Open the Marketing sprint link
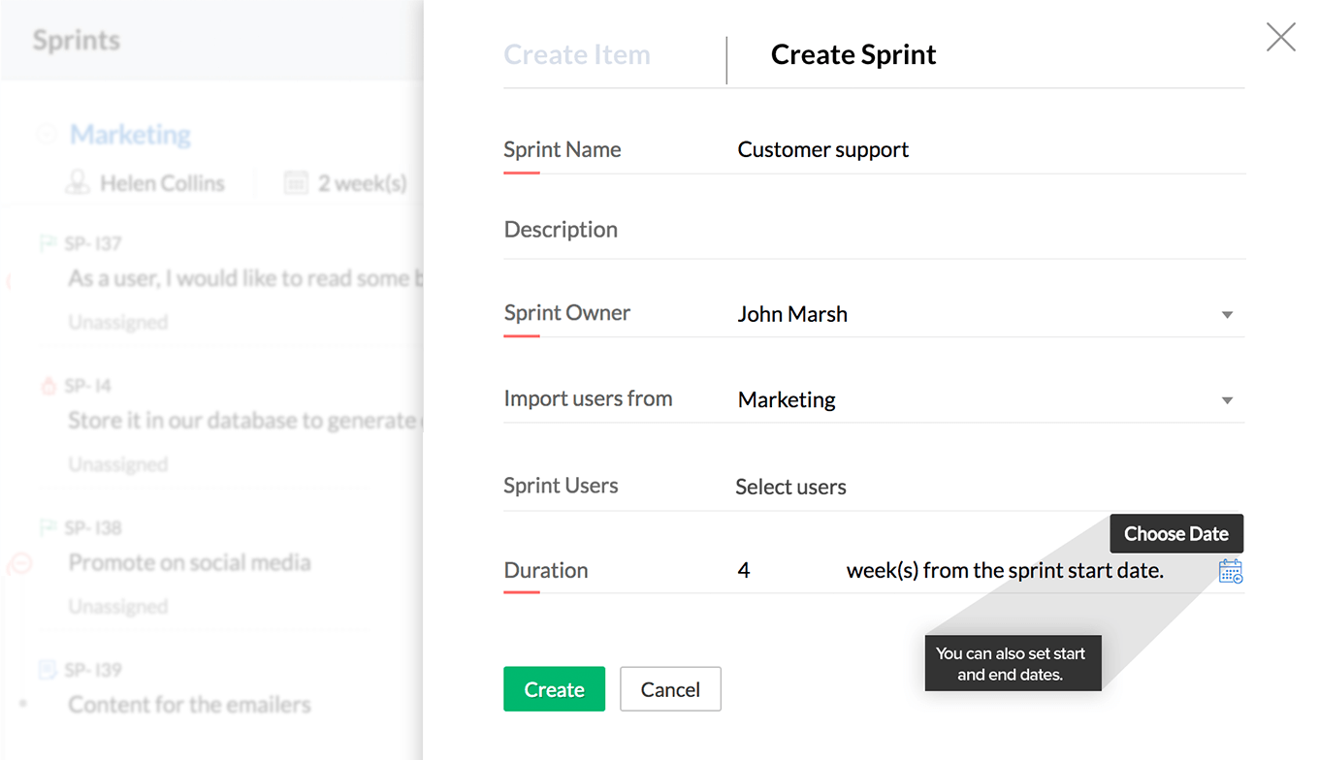 pyautogui.click(x=130, y=135)
